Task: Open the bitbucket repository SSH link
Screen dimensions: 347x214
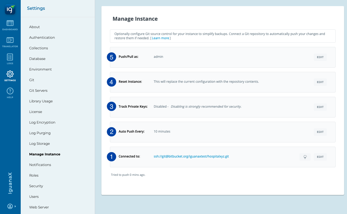Action: 191,156
